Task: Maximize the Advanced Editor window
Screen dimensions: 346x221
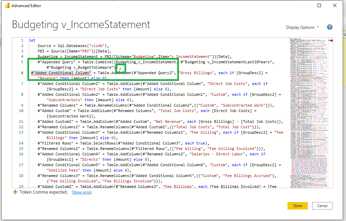Action: pyautogui.click(x=319, y=5)
